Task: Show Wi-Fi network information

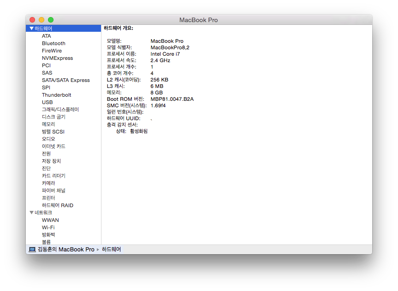Action: tap(48, 227)
